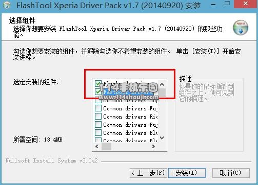The height and width of the screenshot is (185, 258).
Task: Cancel setup with the 取消(C) button
Action: point(231,173)
